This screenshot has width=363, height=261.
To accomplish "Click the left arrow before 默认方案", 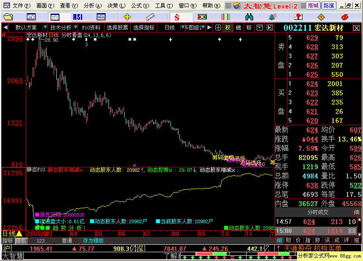I will tap(5, 28).
